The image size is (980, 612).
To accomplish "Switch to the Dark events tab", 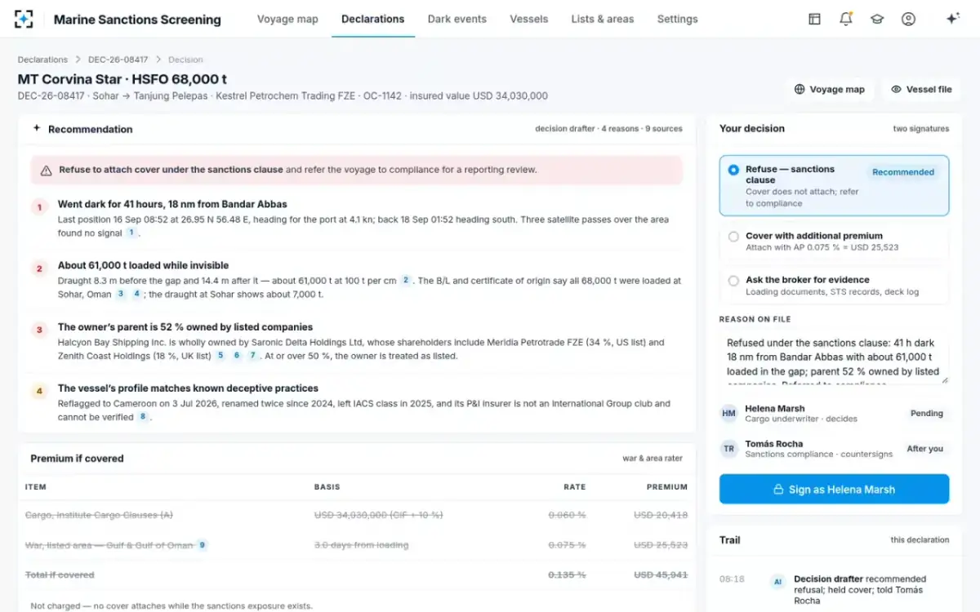I will pos(457,19).
